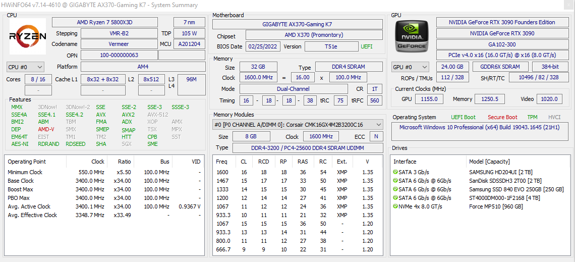Click the Windows 10 Professional operating system field
The height and width of the screenshot is (262, 575).
tap(480, 132)
